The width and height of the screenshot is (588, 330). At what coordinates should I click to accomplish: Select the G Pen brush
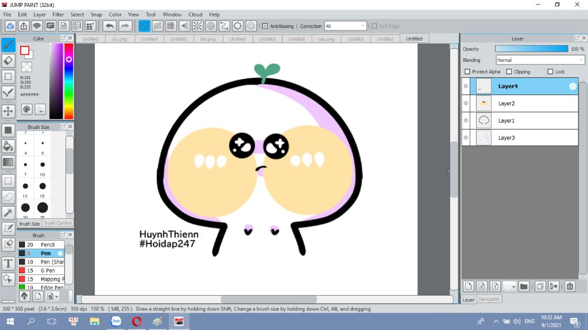41,270
